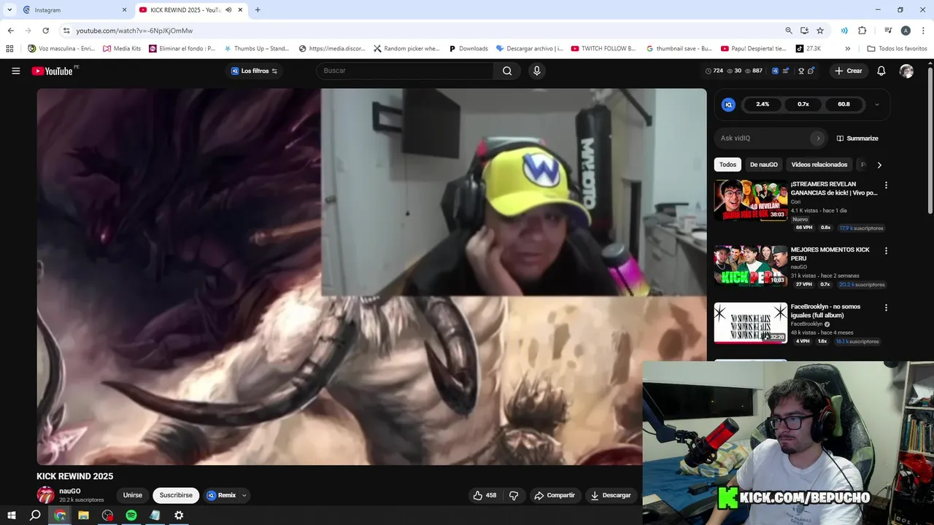
Task: Open the vidIQ IQ badge in the header
Action: (775, 71)
